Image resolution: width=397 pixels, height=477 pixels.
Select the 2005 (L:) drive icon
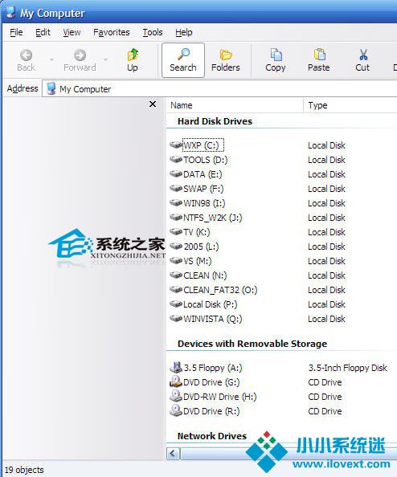pos(176,246)
